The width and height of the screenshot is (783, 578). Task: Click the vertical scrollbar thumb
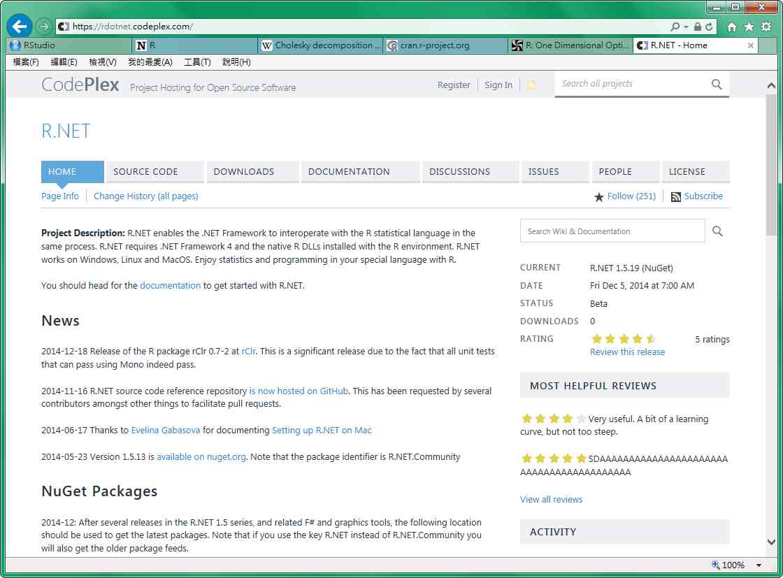pyautogui.click(x=772, y=165)
